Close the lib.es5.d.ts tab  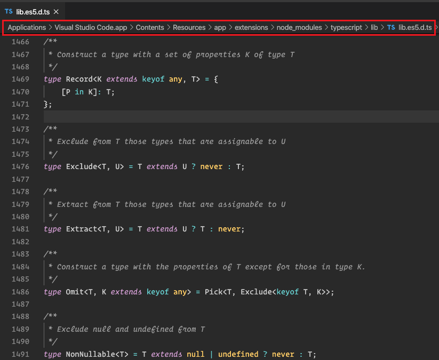pos(56,12)
